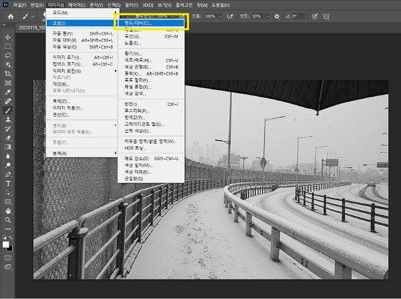The image size is (401, 299).
Task: Open symmetry paint butterfly icon
Action: coord(326,17)
